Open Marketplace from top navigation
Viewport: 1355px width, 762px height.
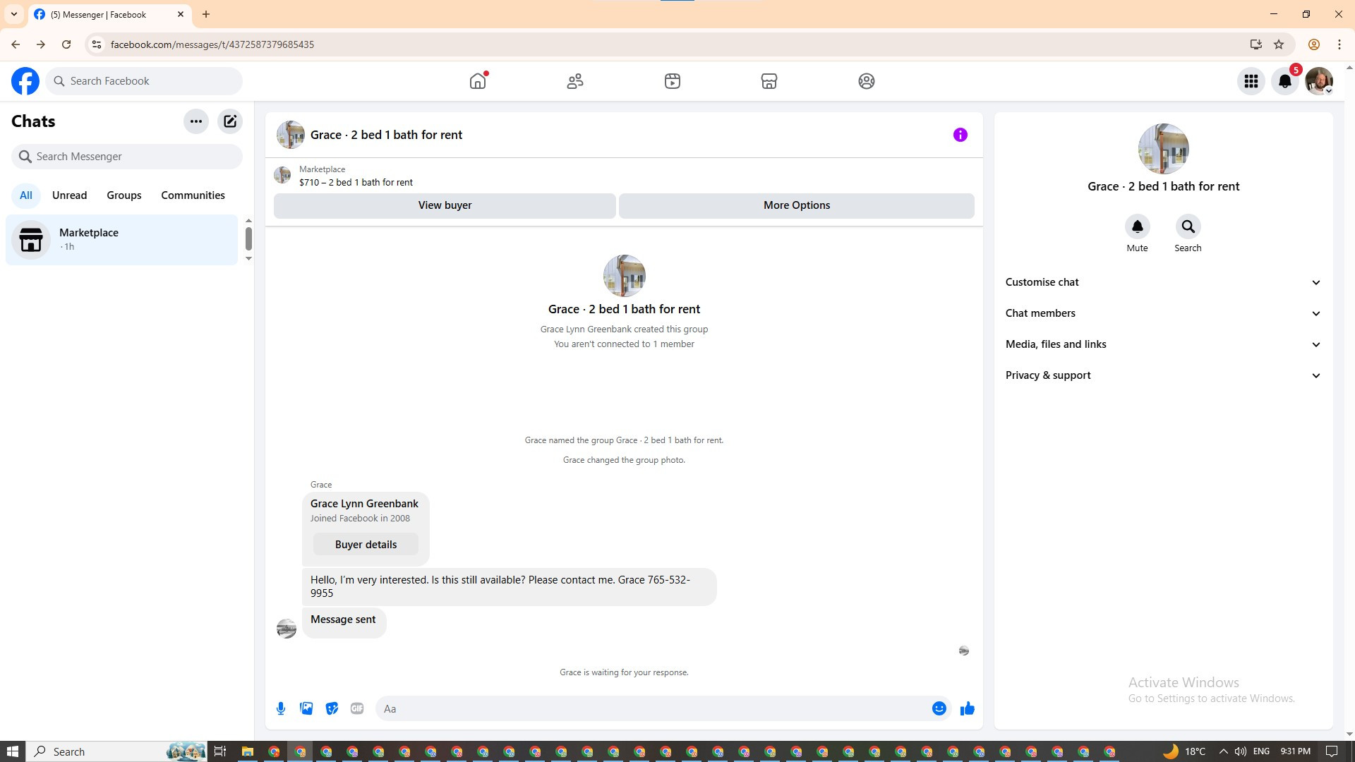769,81
